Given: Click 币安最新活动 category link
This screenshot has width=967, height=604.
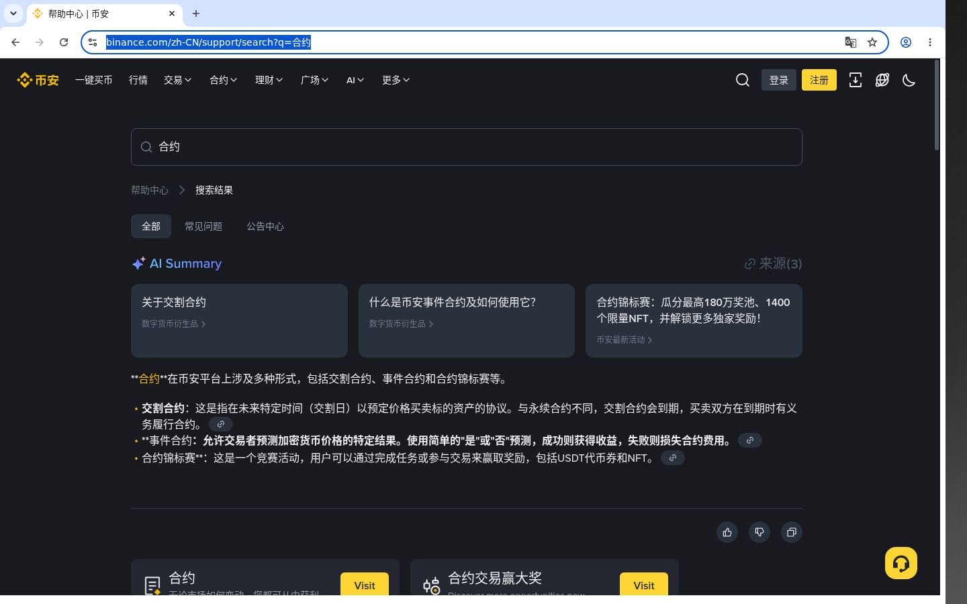Looking at the screenshot, I should click(x=625, y=340).
